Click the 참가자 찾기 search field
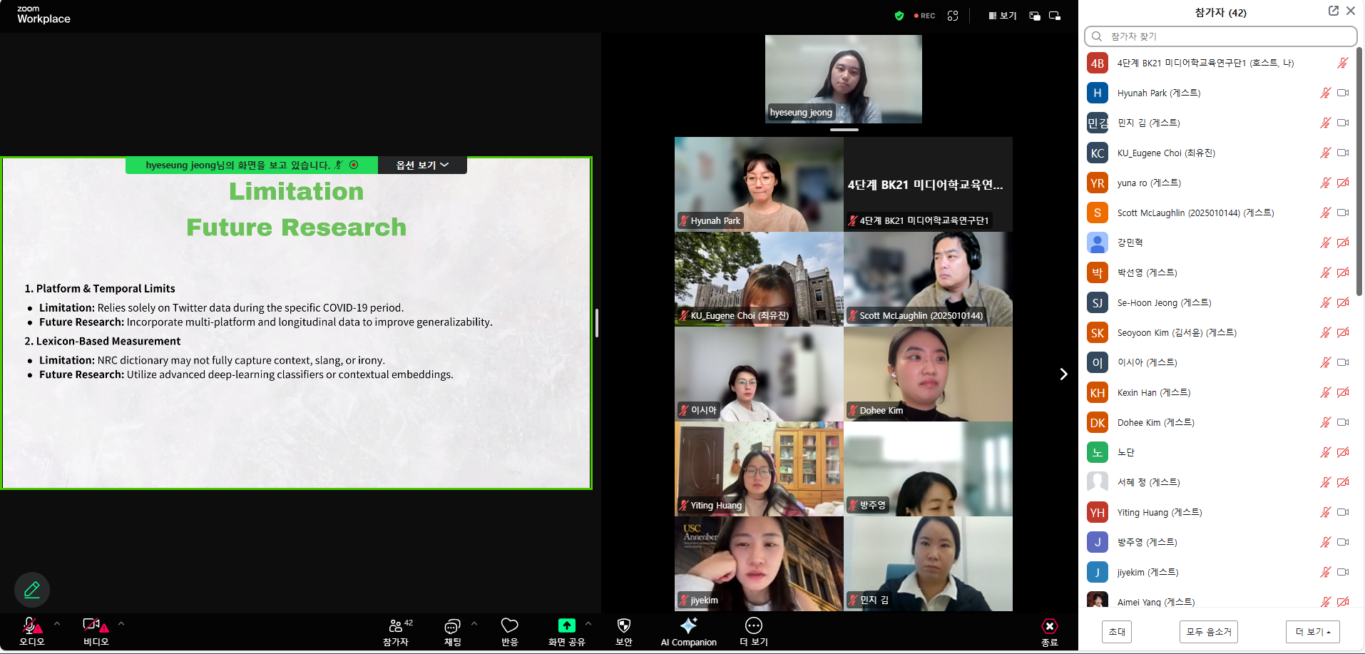Screen dimensions: 1365x654 coord(1220,36)
